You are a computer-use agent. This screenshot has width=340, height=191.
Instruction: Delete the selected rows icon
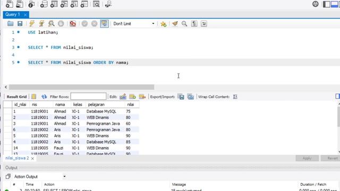[142, 97]
